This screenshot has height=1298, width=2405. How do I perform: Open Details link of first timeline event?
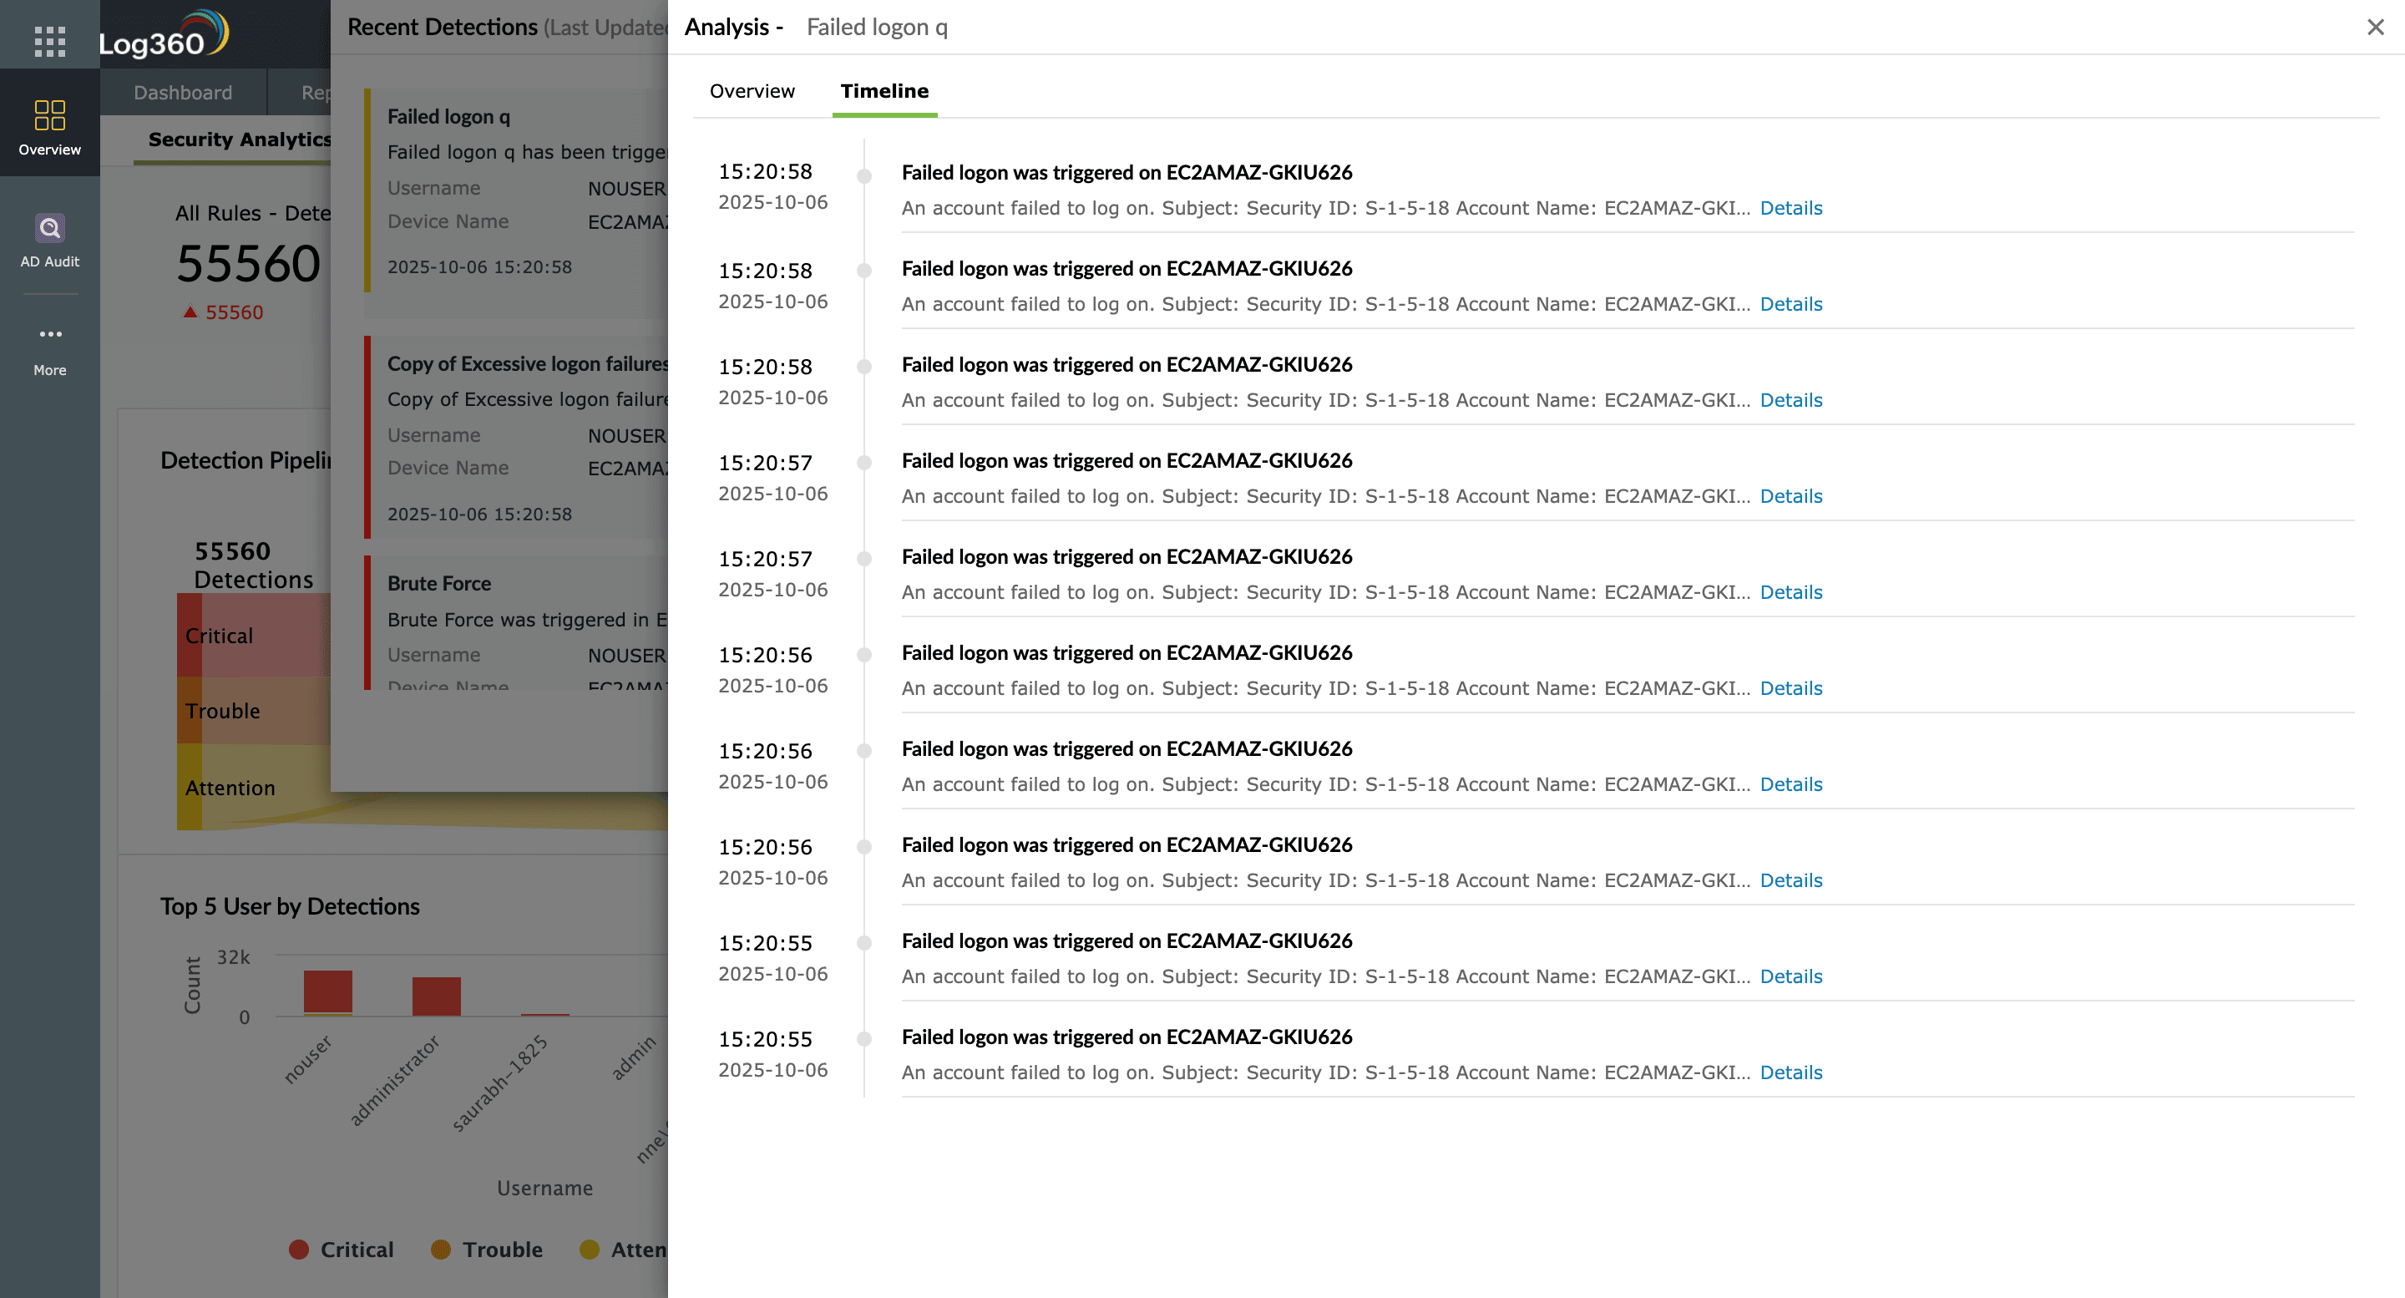click(1790, 208)
